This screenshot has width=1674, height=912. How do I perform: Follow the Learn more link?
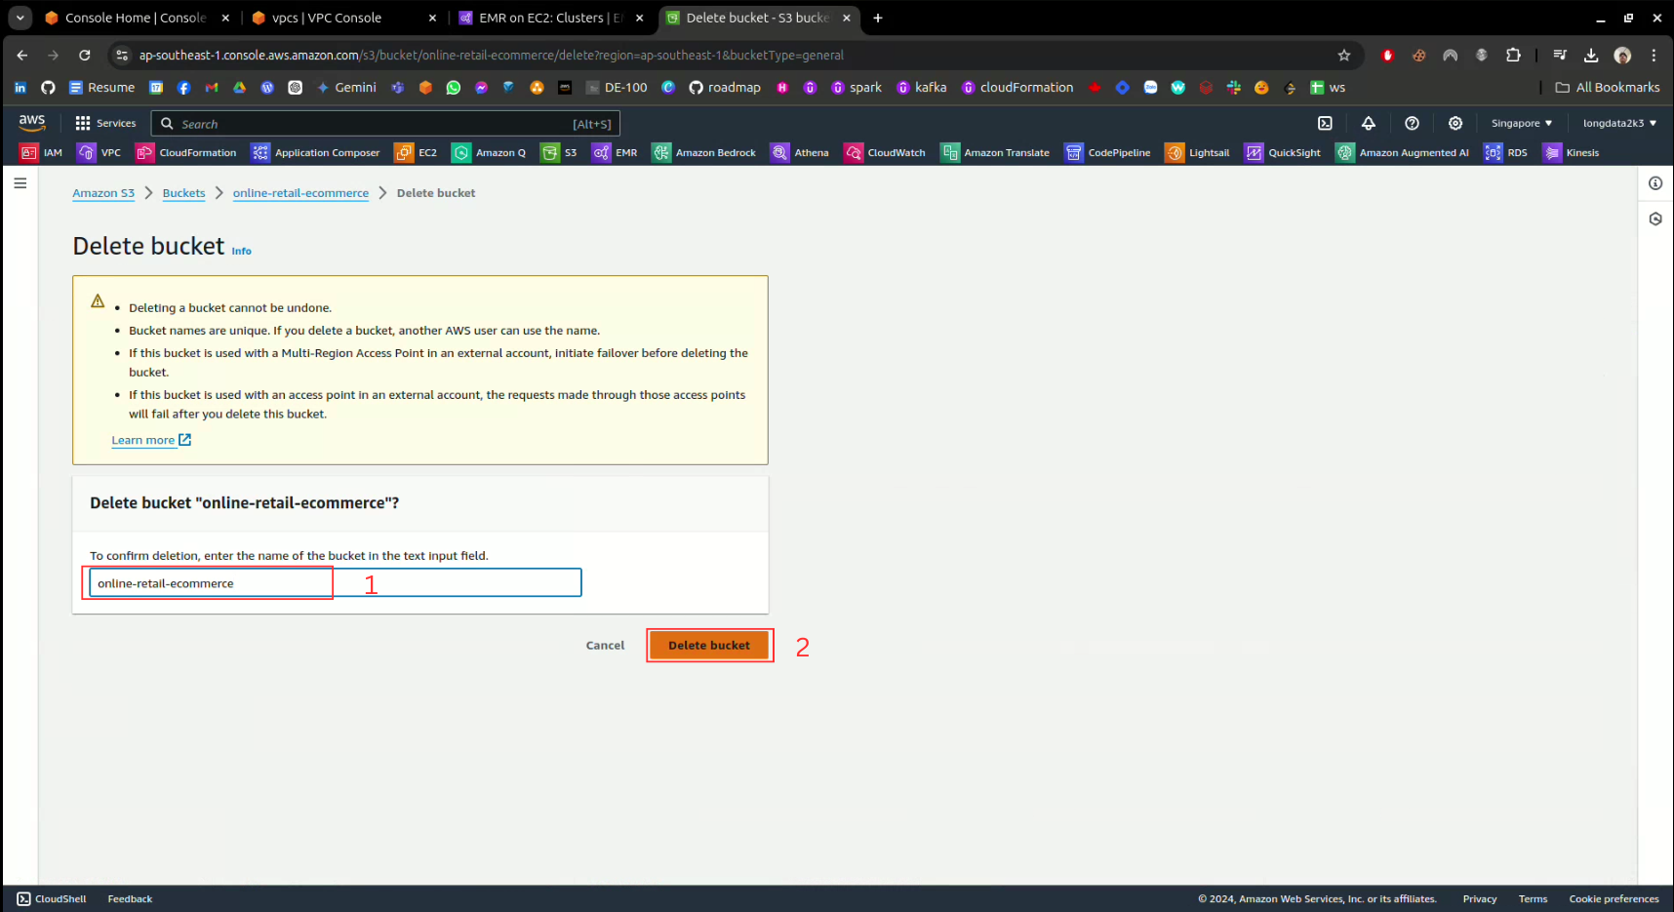tap(143, 440)
